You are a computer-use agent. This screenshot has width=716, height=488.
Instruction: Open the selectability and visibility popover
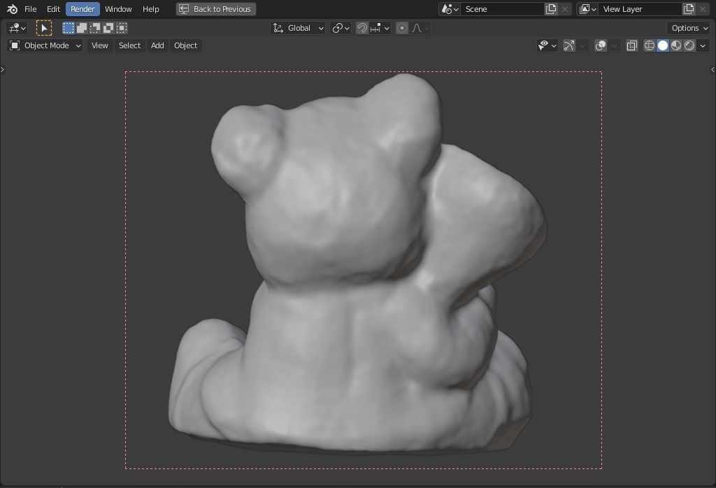[547, 45]
